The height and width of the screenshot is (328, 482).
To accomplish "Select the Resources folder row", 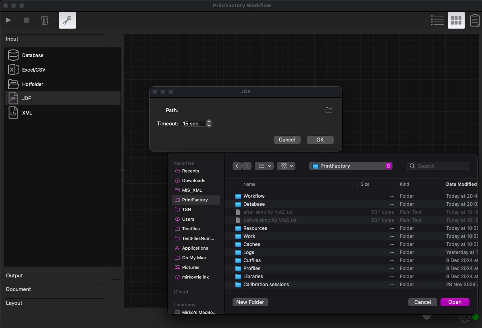I will [x=351, y=228].
